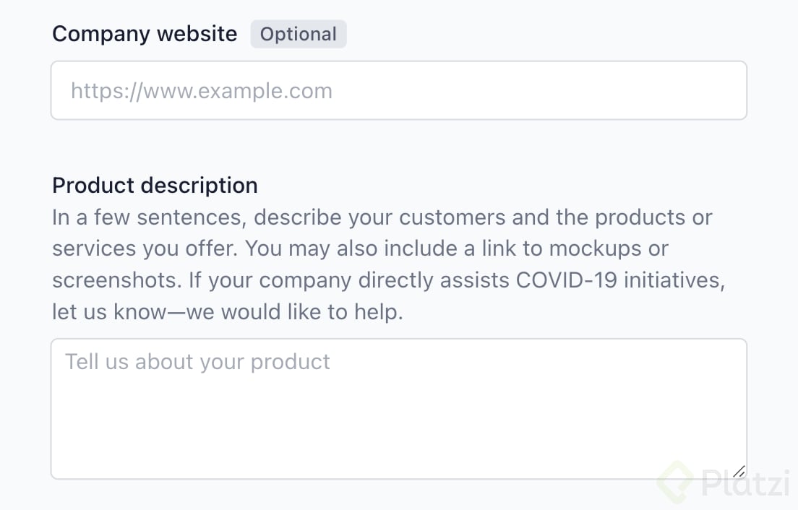798x510 pixels.
Task: Click the https://www.example.com placeholder text
Action: coord(202,91)
